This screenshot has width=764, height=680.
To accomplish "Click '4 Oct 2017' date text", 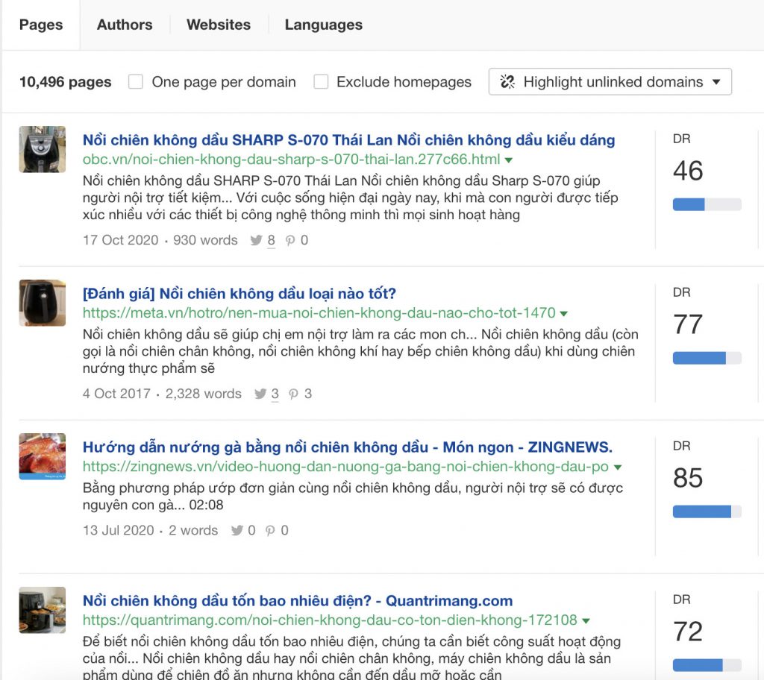I will pyautogui.click(x=117, y=394).
